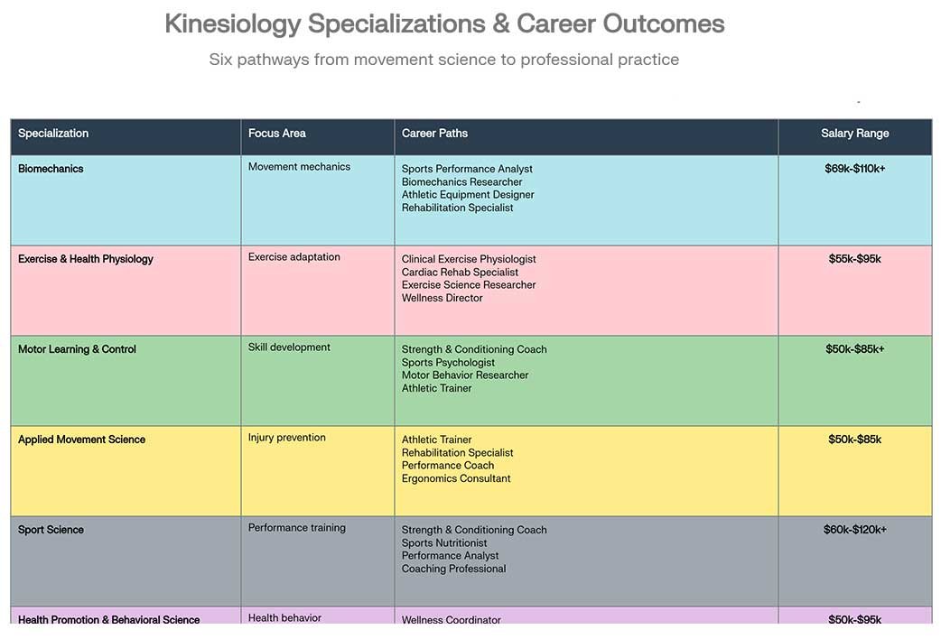Click the Exercise & Health Physiology cell
Screen dimensions: 941x639
point(86,259)
